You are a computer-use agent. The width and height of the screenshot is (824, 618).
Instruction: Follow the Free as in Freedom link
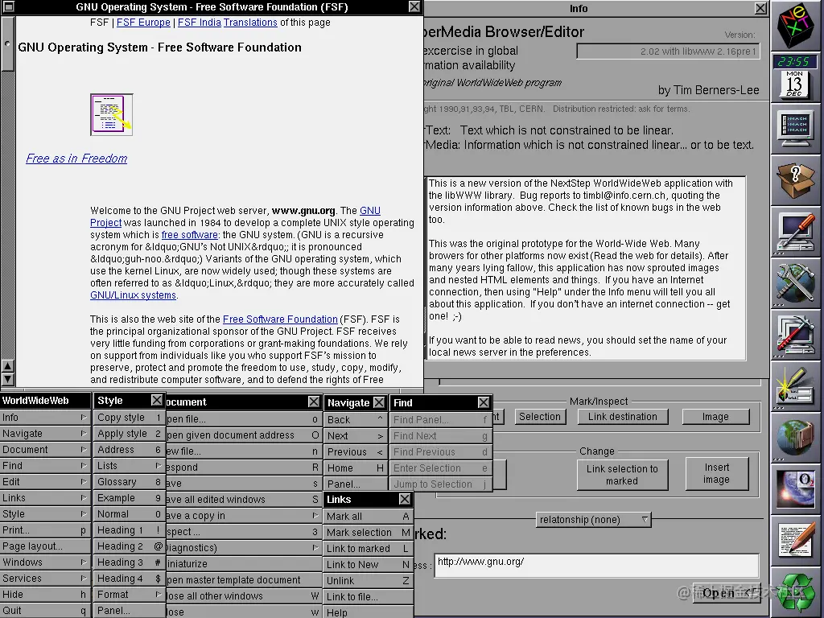(x=76, y=159)
